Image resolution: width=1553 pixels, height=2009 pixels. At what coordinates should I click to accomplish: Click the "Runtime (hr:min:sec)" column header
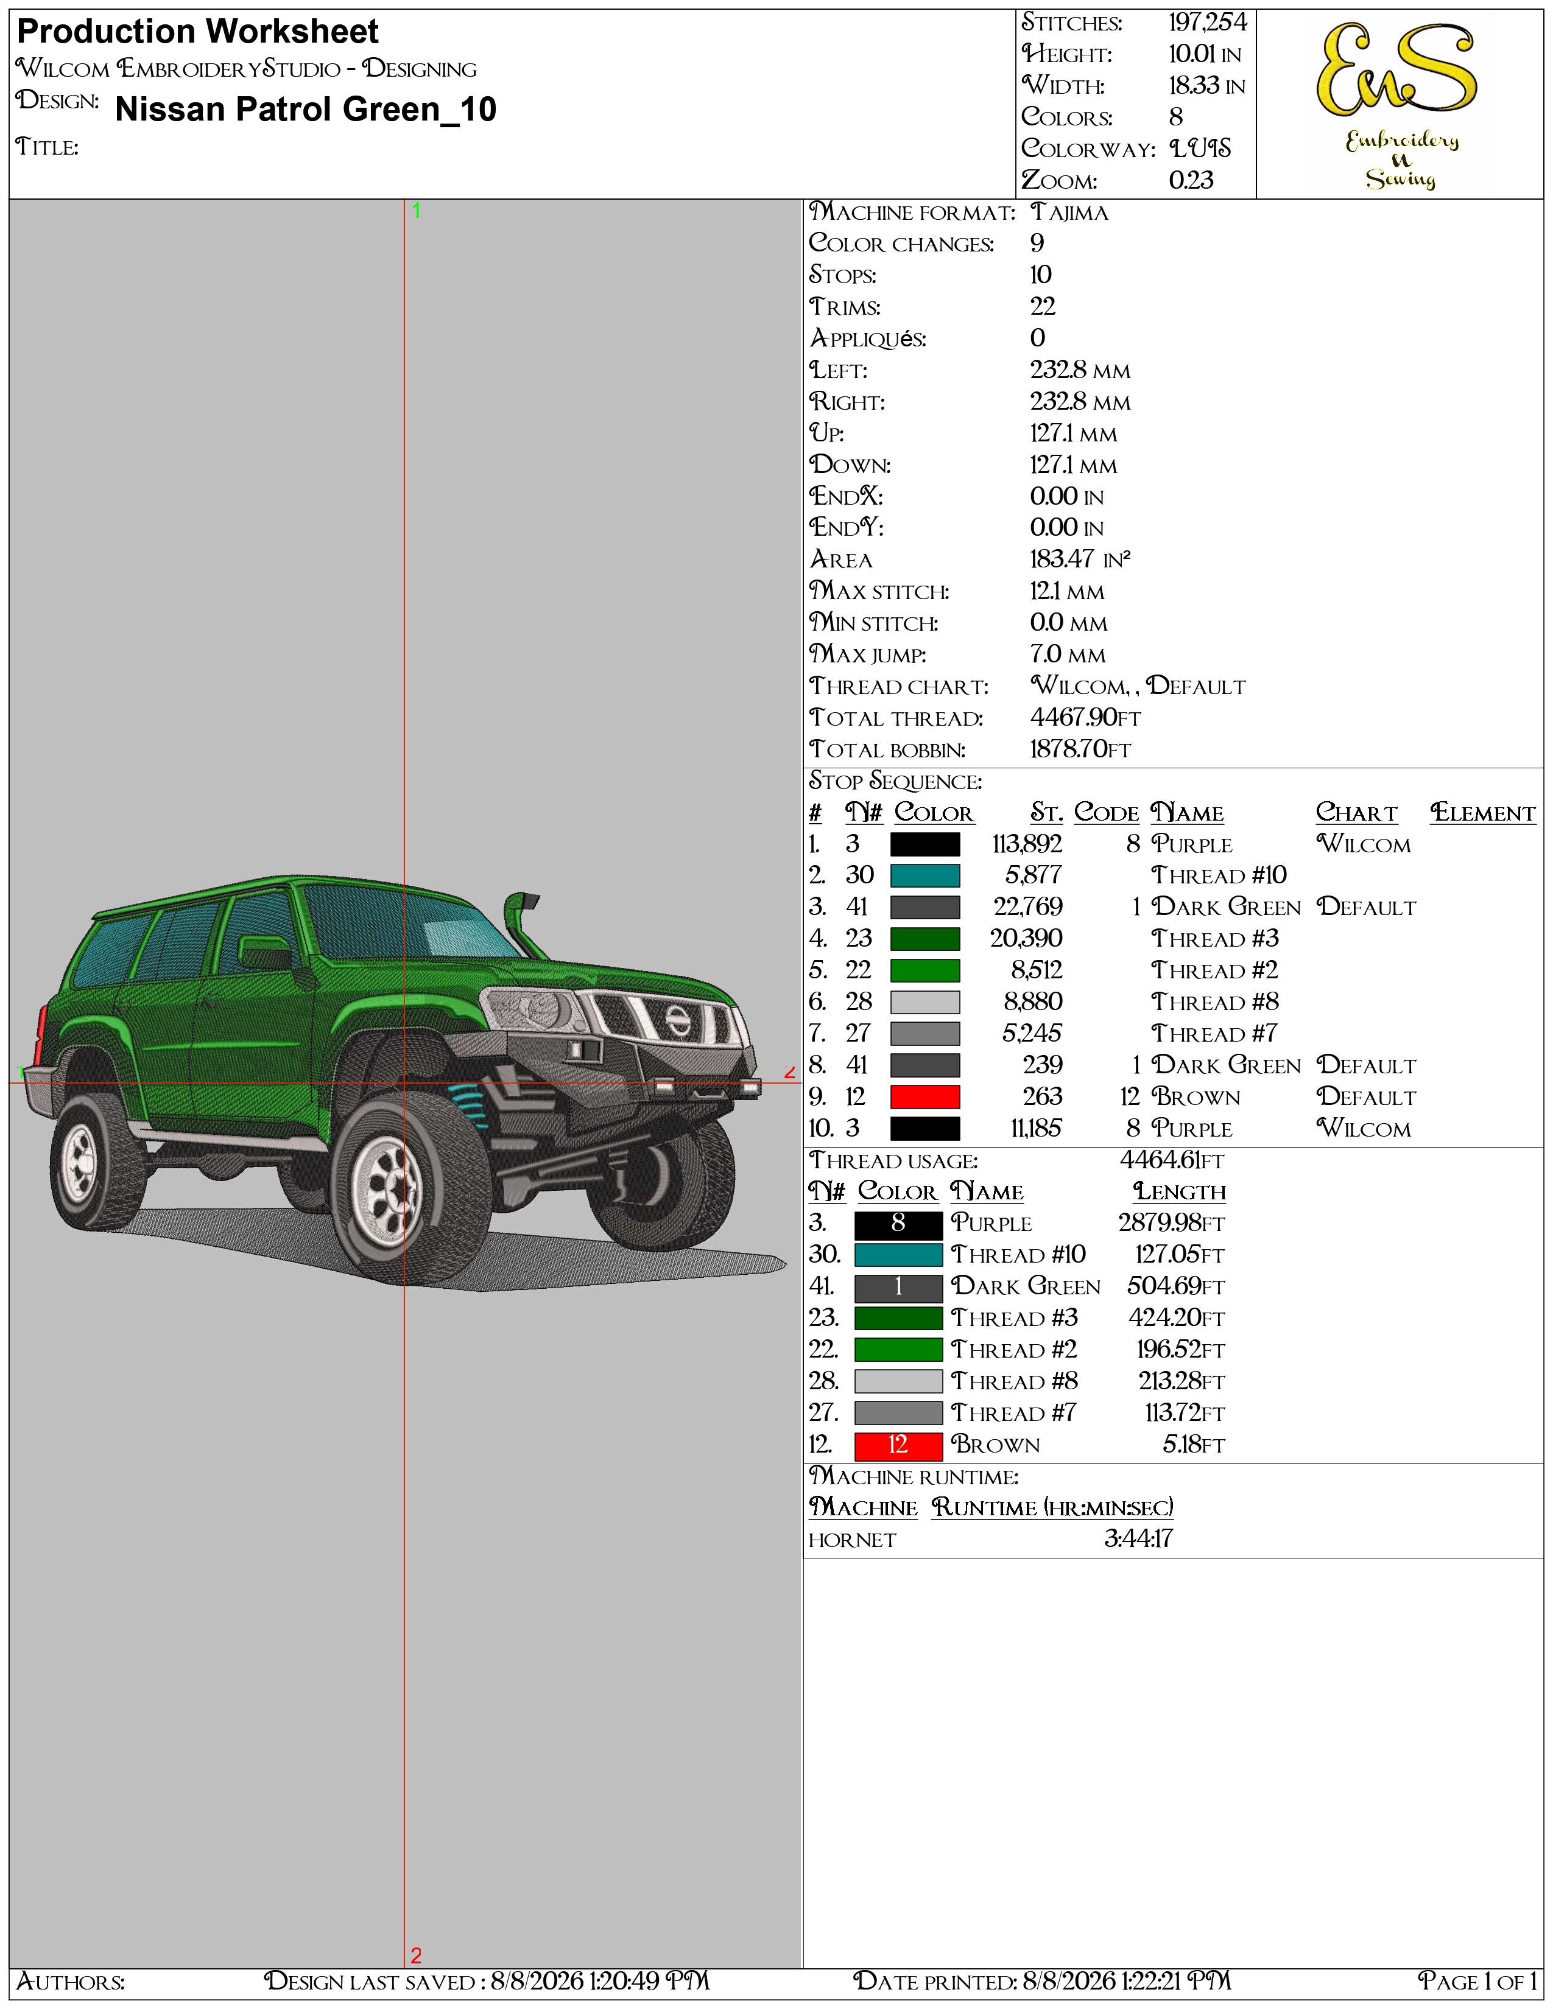tap(1052, 1508)
